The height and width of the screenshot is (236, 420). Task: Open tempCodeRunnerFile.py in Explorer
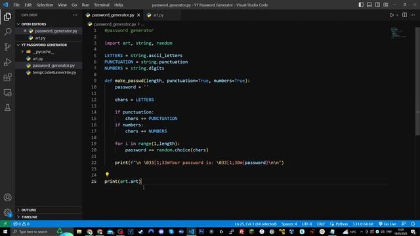coord(49,73)
